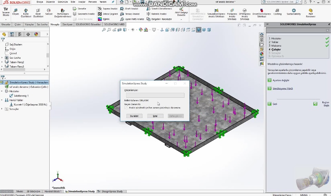Open Geometri Analizi tool
The height and width of the screenshot is (196, 331).
tap(84, 14)
